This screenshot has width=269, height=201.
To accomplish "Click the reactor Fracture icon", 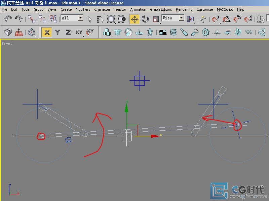I will coord(238,32).
